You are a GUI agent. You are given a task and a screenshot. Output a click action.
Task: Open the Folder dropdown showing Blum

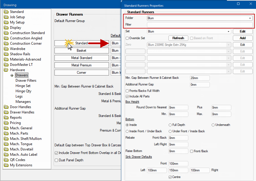[200, 18]
